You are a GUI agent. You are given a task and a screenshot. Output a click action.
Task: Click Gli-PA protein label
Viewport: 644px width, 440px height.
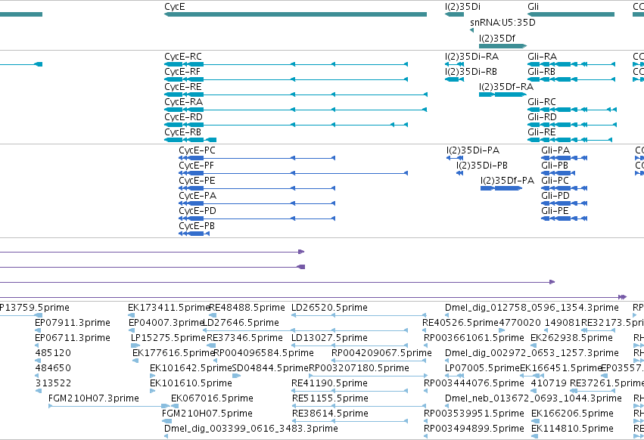click(555, 150)
